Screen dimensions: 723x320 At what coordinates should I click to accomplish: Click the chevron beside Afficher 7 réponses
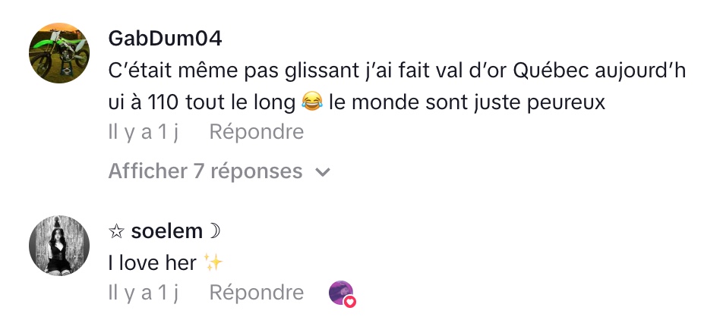point(323,172)
